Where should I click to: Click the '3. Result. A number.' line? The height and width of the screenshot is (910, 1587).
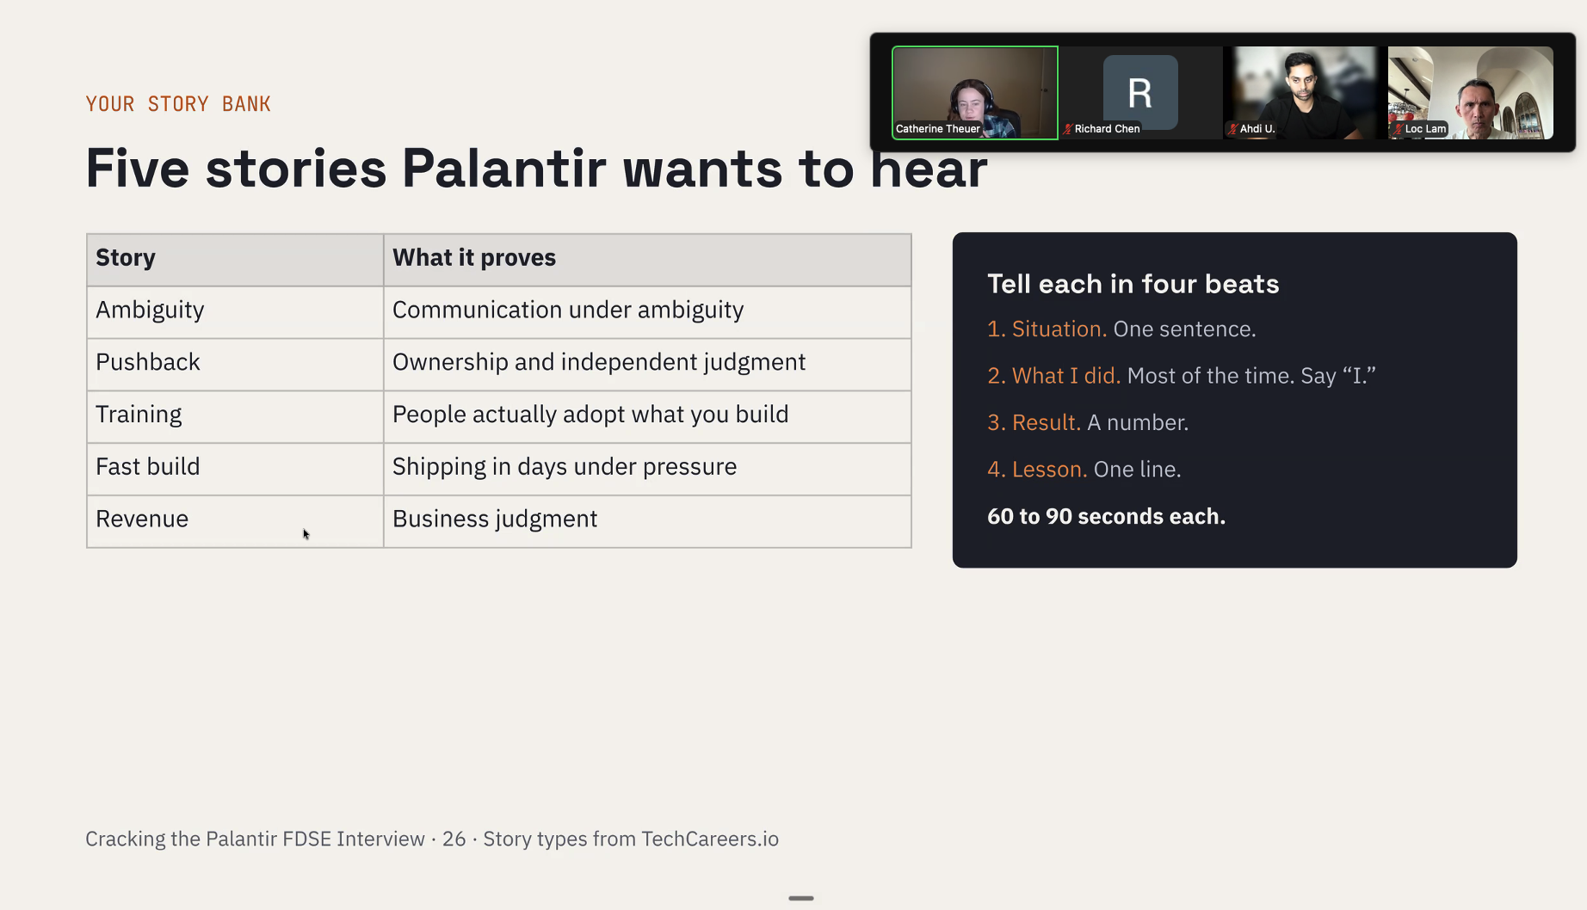click(1088, 422)
